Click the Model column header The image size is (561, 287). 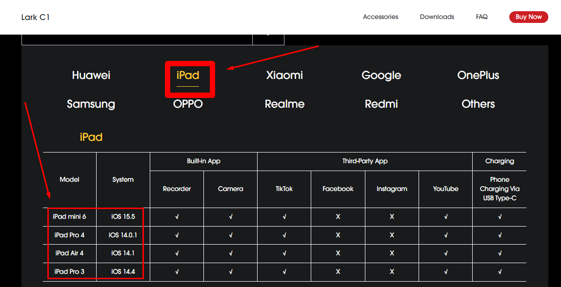point(69,180)
